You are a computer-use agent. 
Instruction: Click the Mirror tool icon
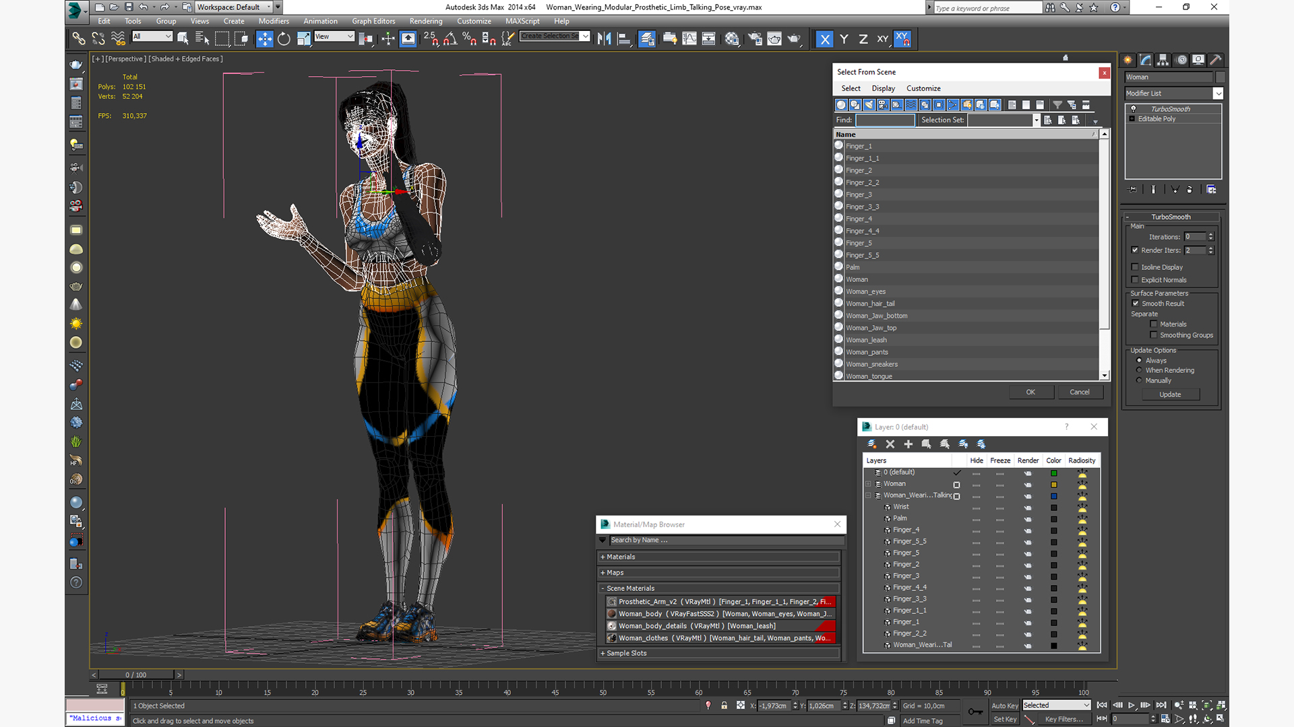605,39
